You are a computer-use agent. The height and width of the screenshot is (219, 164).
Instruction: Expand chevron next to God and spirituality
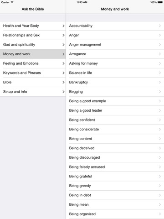[x=63, y=45]
